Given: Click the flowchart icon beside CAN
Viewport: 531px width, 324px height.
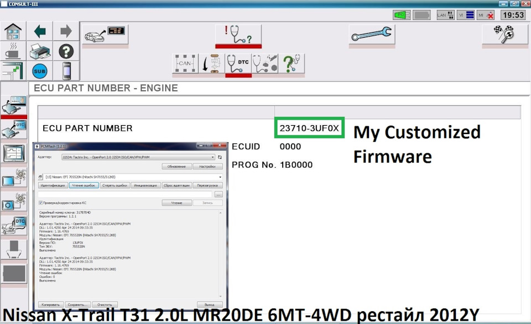Looking at the screenshot, I should (x=212, y=63).
